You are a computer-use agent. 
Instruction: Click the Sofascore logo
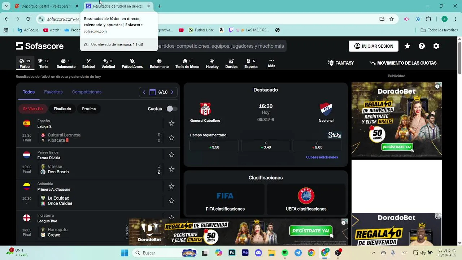(40, 46)
